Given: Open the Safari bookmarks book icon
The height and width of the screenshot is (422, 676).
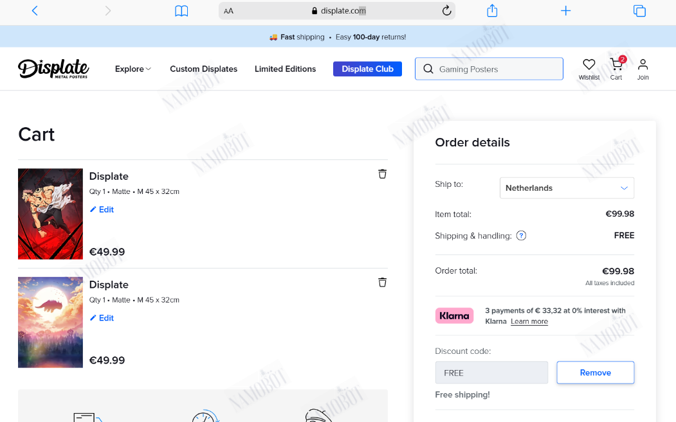Looking at the screenshot, I should coord(181,11).
